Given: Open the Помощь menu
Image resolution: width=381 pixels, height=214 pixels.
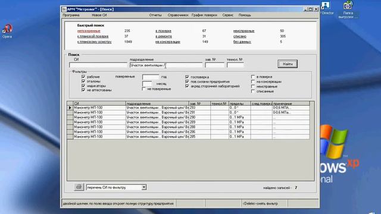Looking at the screenshot, I should pyautogui.click(x=245, y=15).
